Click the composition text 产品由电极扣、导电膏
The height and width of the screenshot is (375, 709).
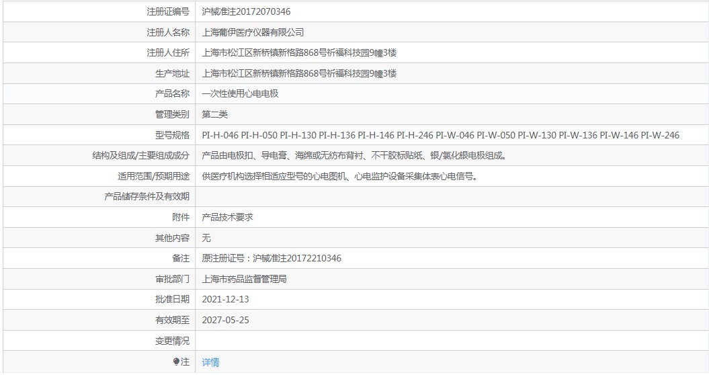pos(354,156)
